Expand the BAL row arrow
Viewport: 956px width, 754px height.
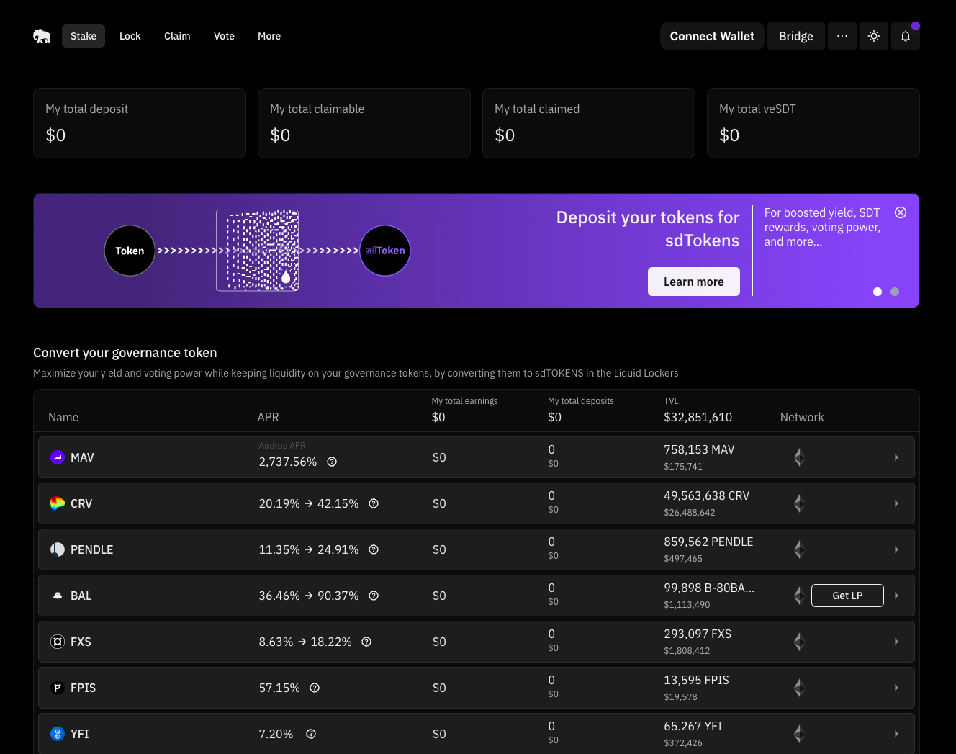click(896, 596)
